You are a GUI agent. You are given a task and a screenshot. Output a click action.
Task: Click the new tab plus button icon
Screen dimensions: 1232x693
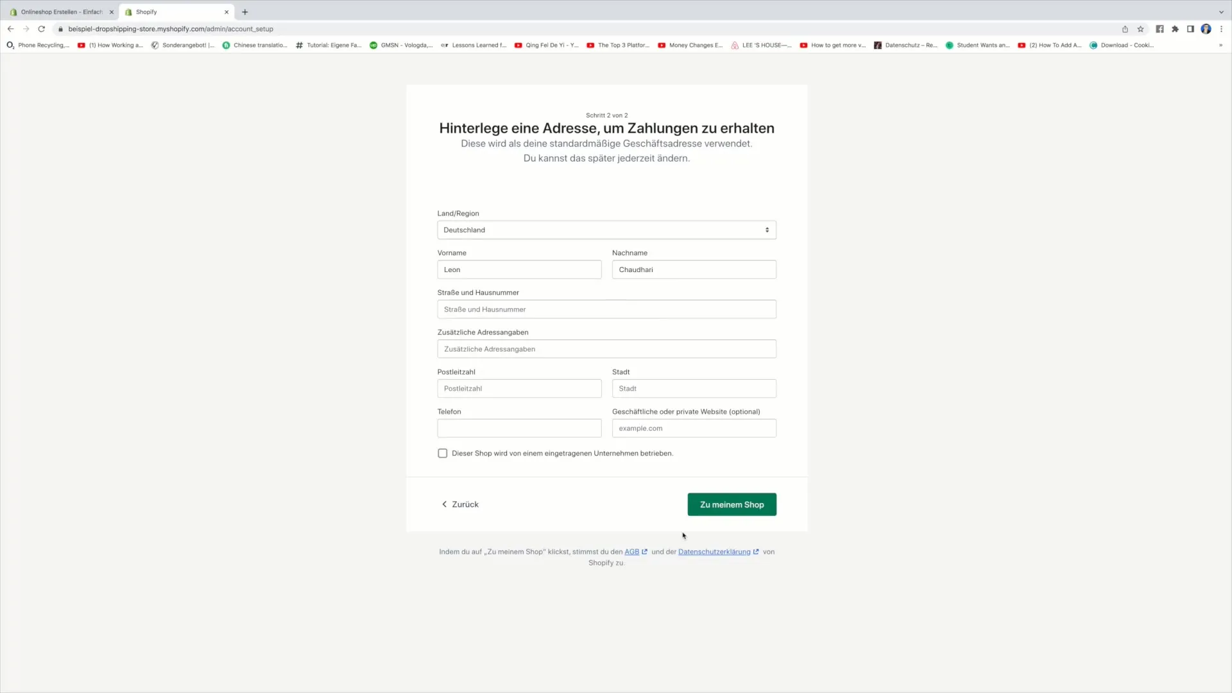(x=244, y=12)
